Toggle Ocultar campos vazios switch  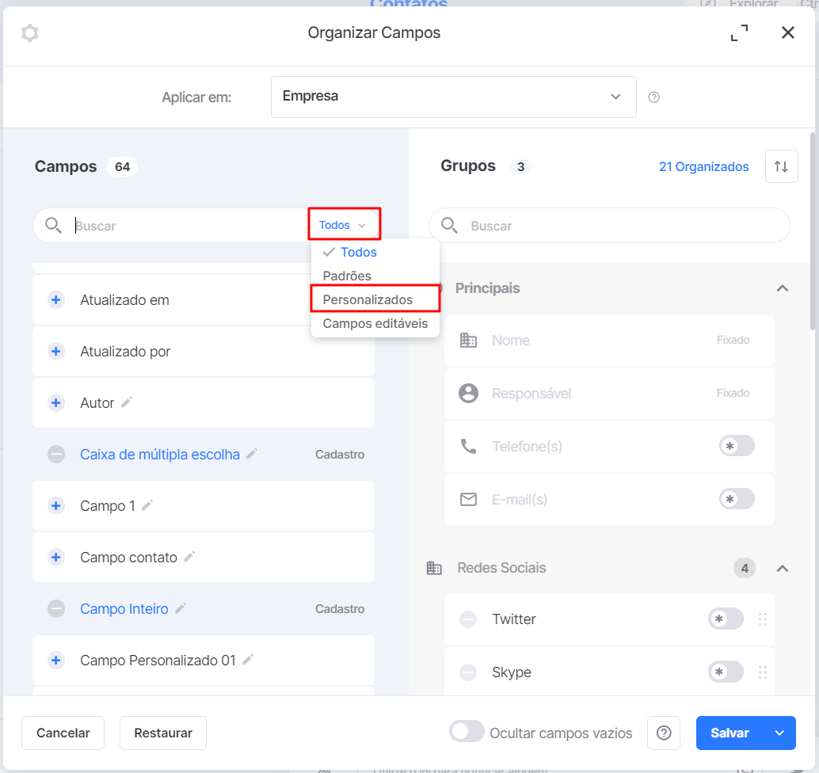click(467, 731)
